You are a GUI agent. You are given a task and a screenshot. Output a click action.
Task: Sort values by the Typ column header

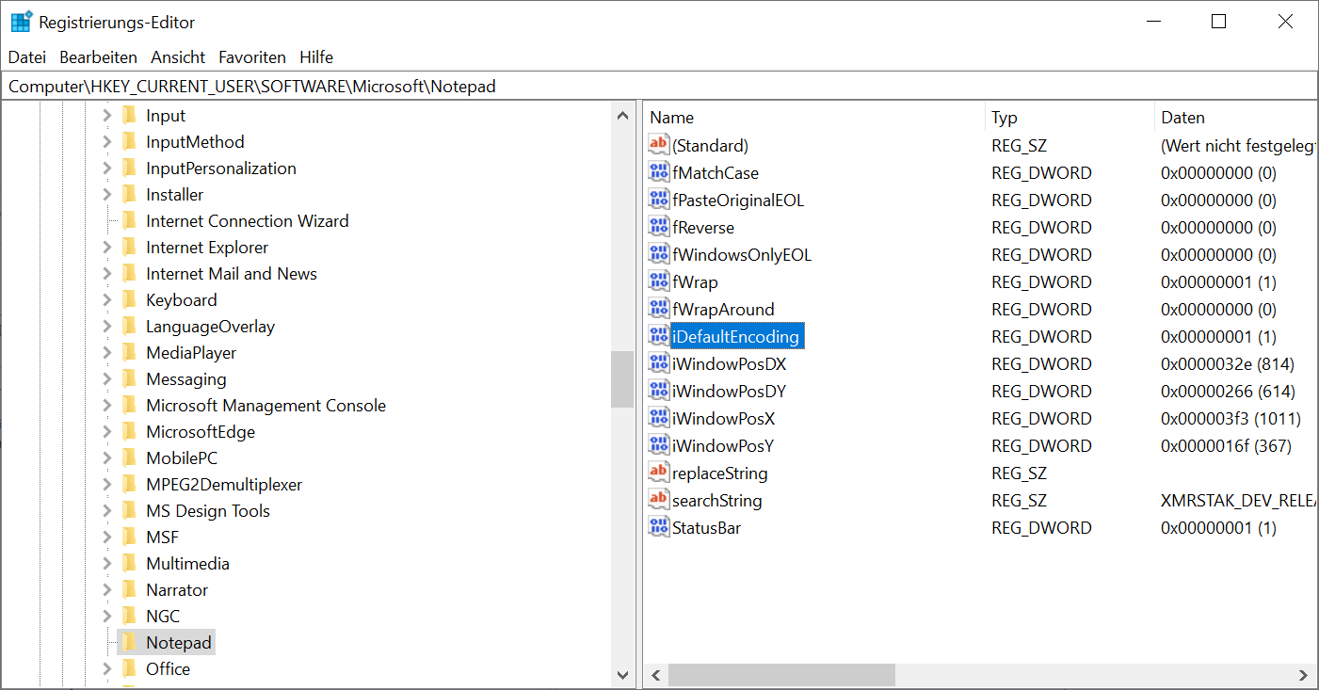1070,118
